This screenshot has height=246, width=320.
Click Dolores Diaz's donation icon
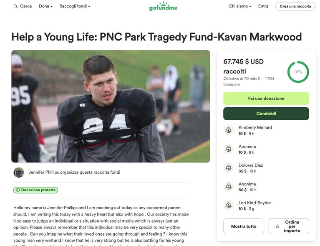coord(229,168)
